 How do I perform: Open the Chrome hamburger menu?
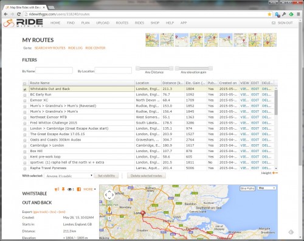299,14
